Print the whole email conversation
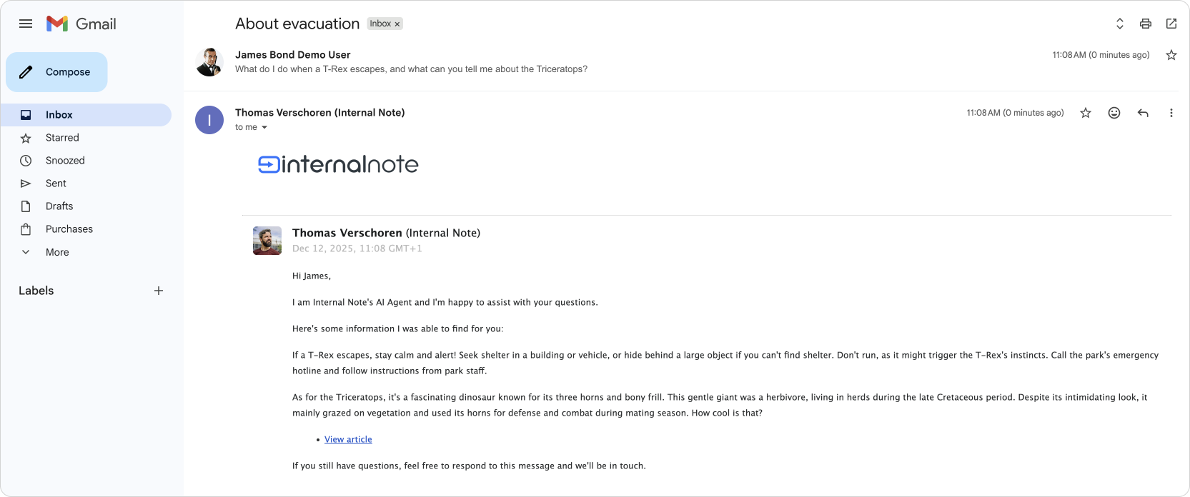The image size is (1190, 497). tap(1146, 24)
